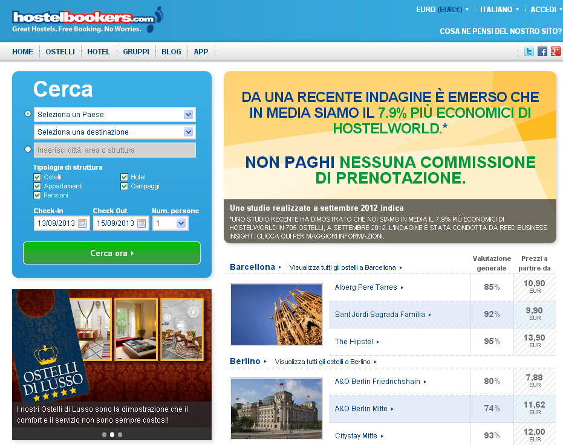This screenshot has height=445, width=563.
Task: Select third carousel dot indicator
Action: pos(120,435)
